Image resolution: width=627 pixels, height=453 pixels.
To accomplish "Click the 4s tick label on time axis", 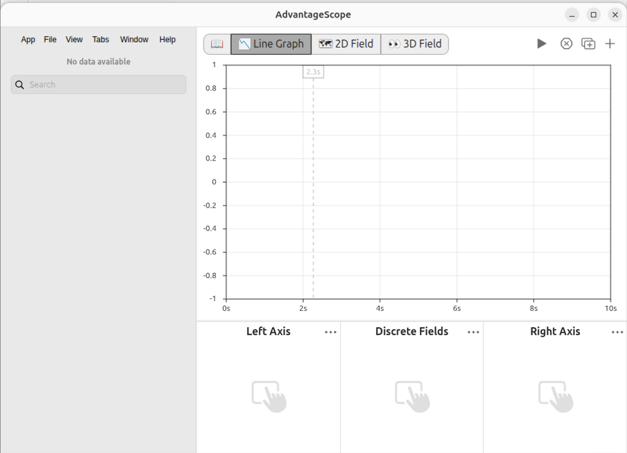I will [x=380, y=308].
